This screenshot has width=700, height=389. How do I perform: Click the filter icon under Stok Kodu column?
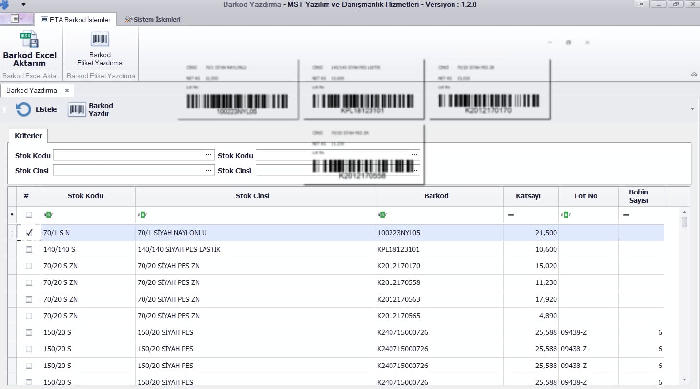tap(47, 215)
